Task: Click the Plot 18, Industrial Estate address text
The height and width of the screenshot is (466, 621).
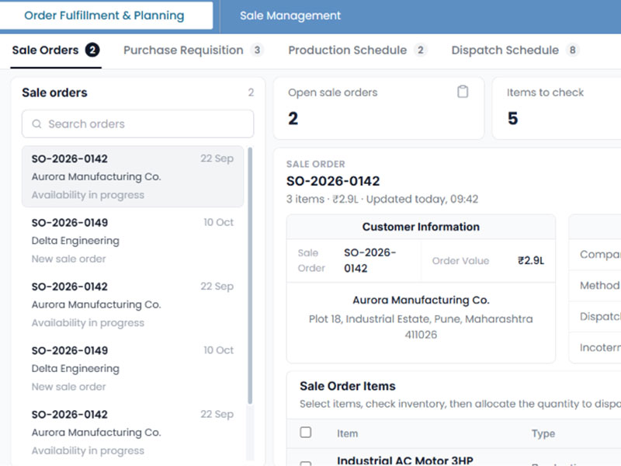Action: tap(421, 326)
